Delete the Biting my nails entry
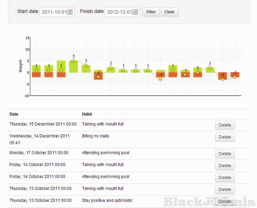Image resolution: width=257 pixels, height=208 pixels. [x=225, y=137]
